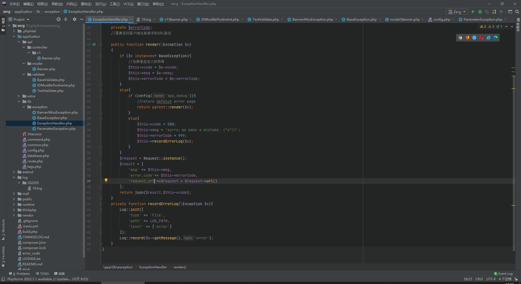Switch to the 19.log tab
The height and width of the screenshot is (284, 521).
click(146, 20)
